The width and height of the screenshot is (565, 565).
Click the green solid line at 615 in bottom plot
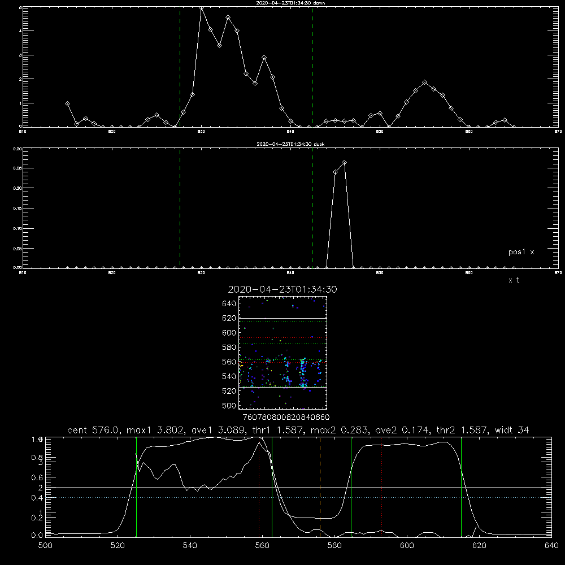pyautogui.click(x=461, y=487)
